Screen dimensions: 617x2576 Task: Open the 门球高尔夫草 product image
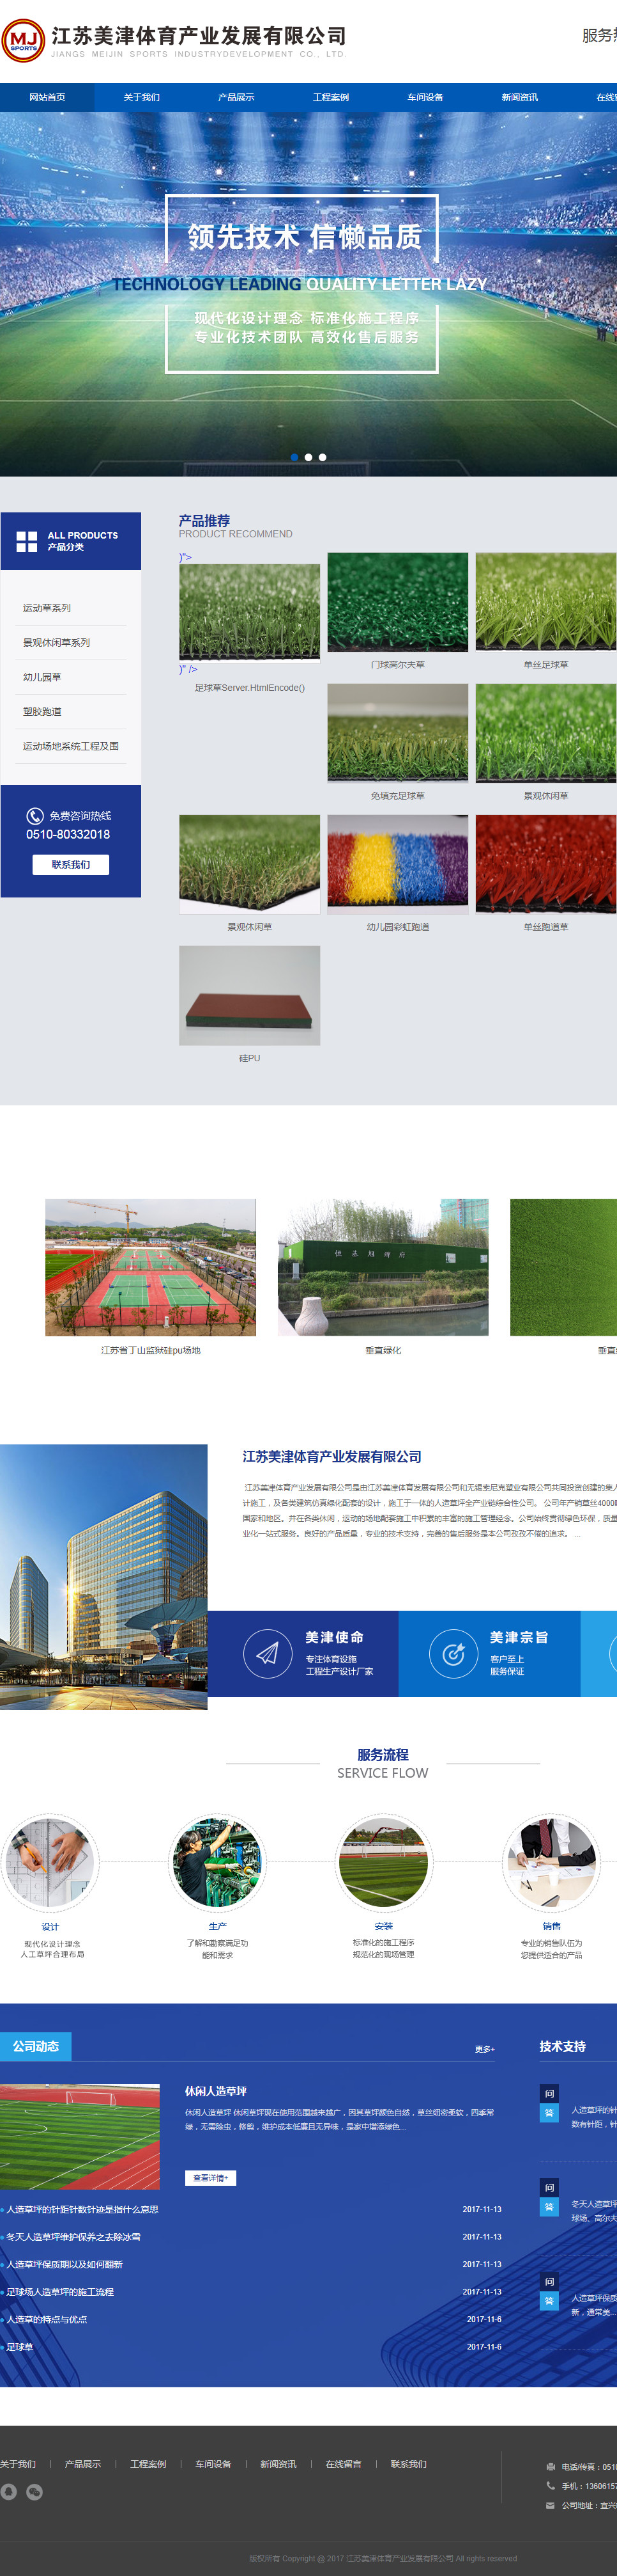point(397,602)
